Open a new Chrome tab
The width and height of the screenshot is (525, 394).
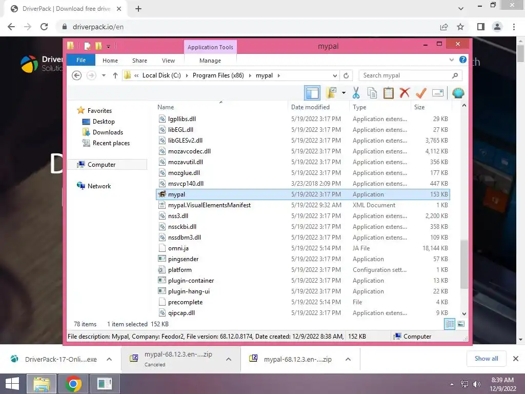[138, 9]
